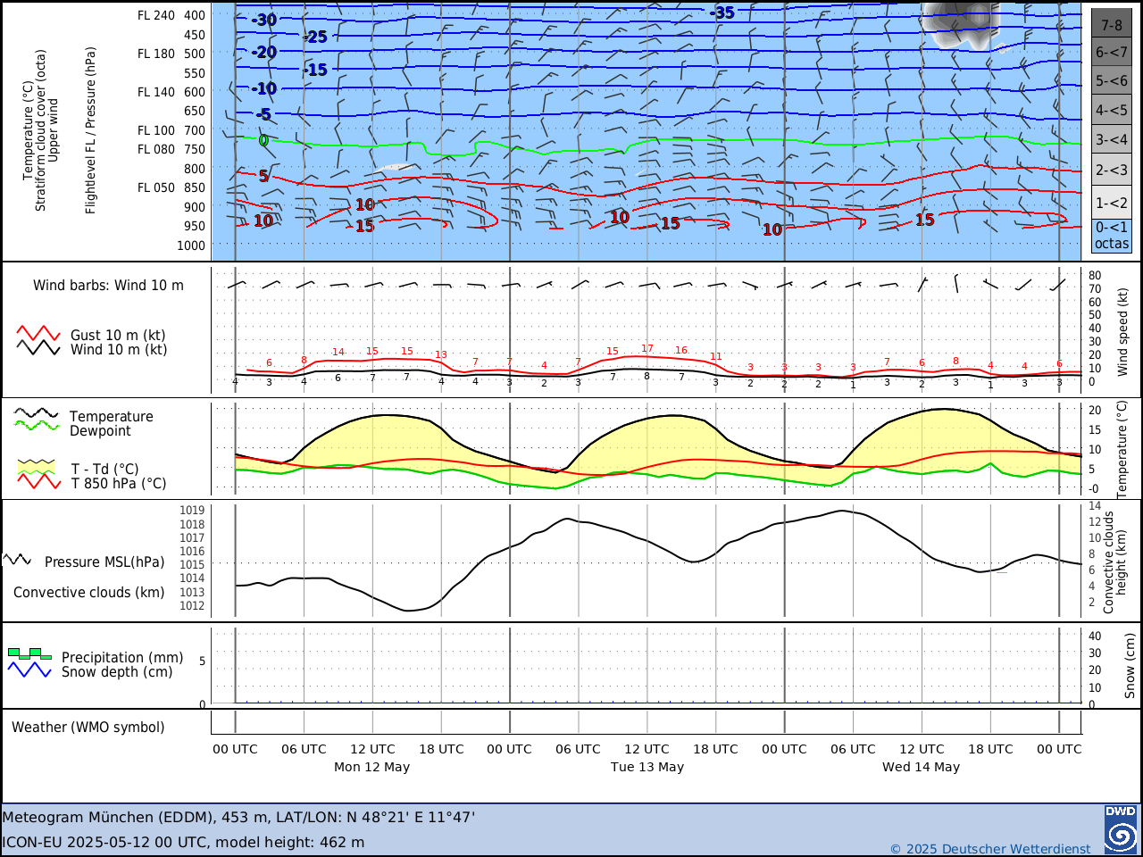Select the 0-<1 octas blue swatch
This screenshot has width=1143, height=857.
[x=1112, y=236]
